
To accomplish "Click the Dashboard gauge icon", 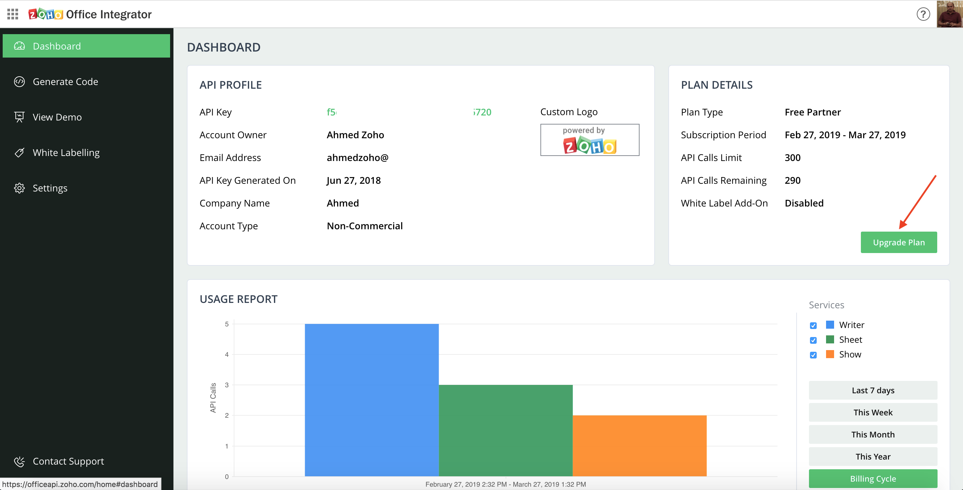I will click(x=19, y=46).
